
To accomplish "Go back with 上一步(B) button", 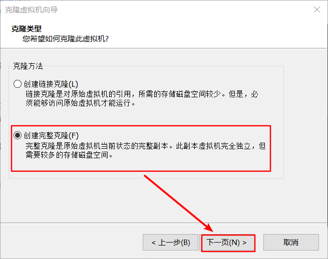I will [170, 243].
